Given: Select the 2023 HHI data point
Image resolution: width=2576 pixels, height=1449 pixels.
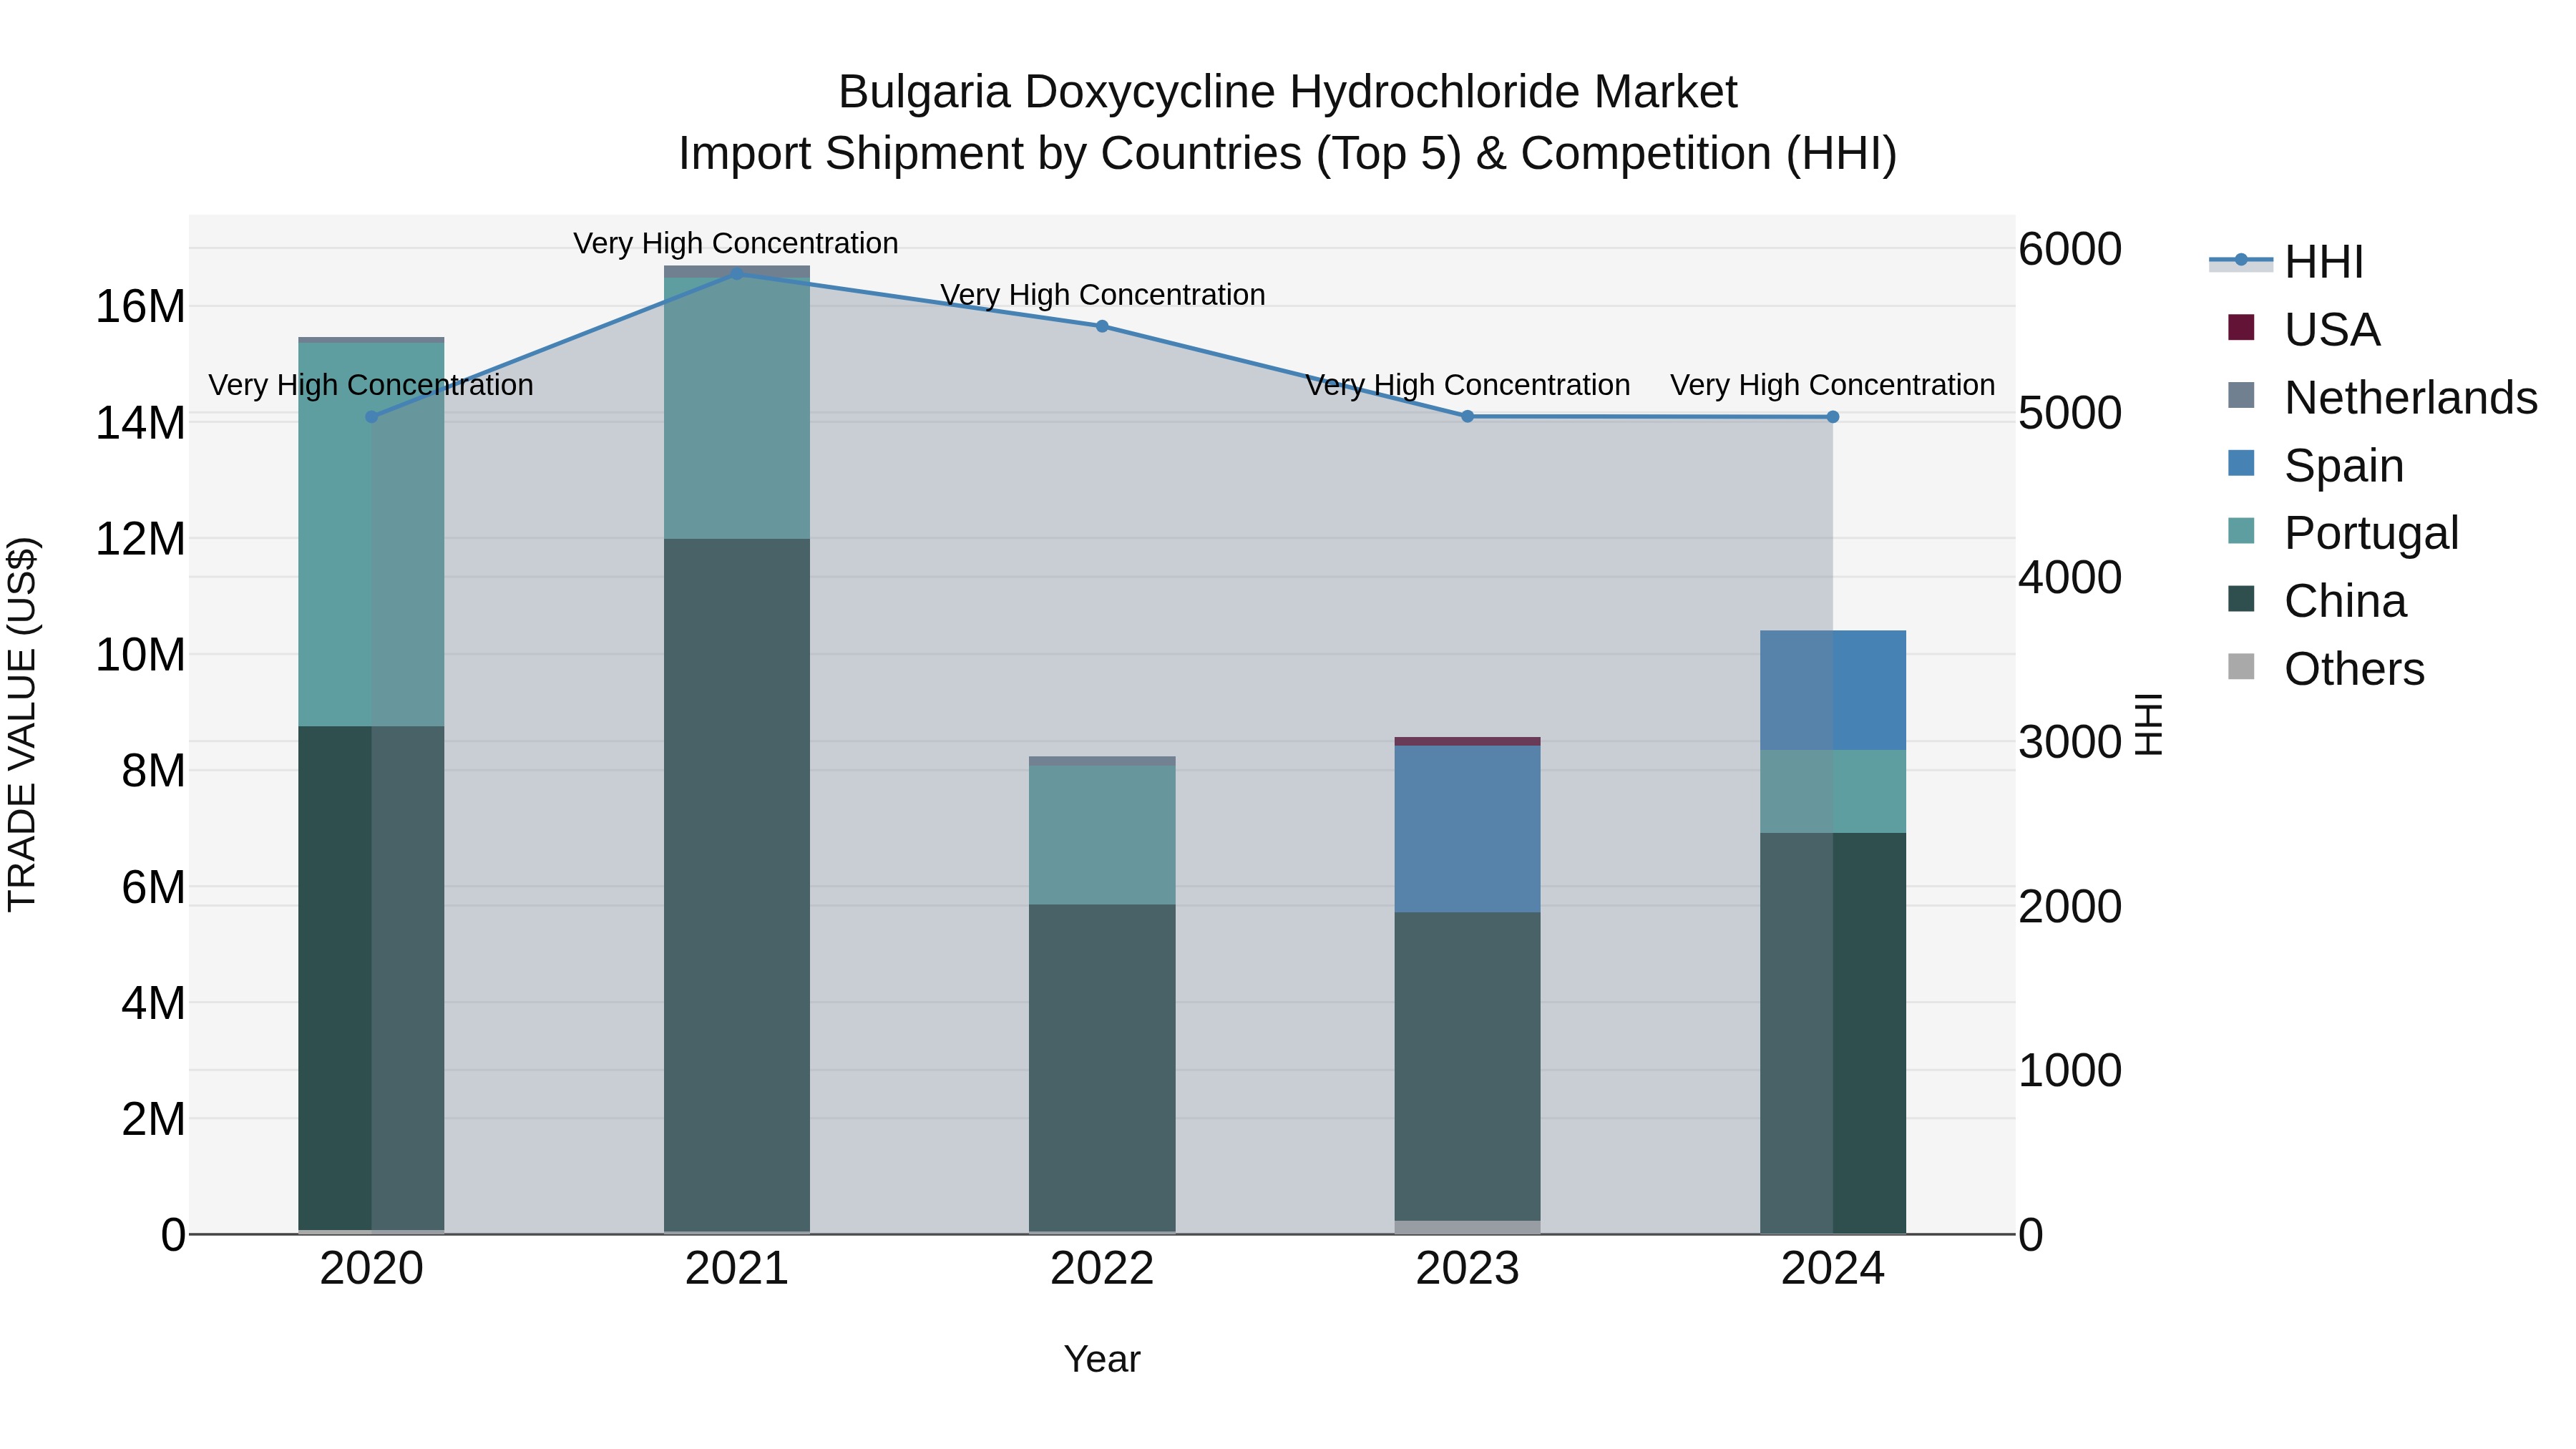Looking at the screenshot, I should point(1468,416).
